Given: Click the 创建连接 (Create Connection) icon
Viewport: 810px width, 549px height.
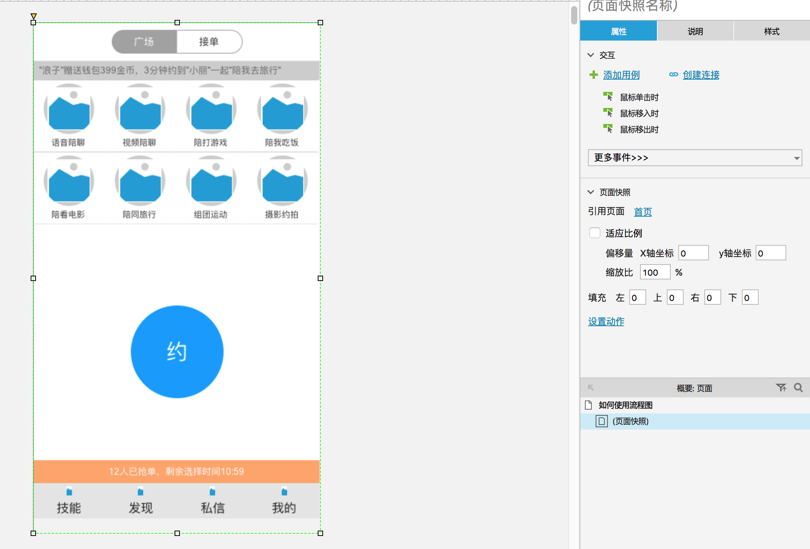Looking at the screenshot, I should (x=674, y=75).
